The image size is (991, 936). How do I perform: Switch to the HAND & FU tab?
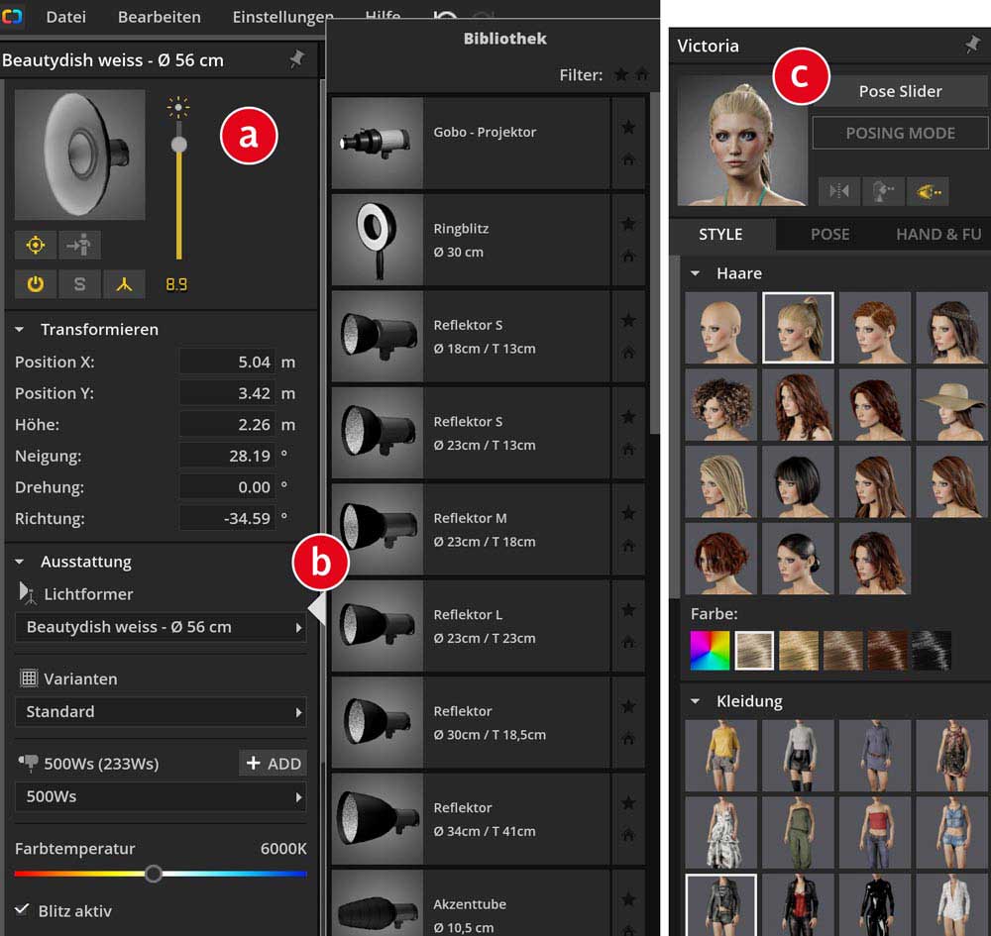pos(938,235)
